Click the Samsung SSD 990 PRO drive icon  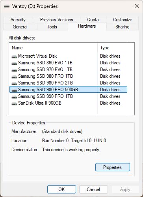pyautogui.click(x=14, y=97)
